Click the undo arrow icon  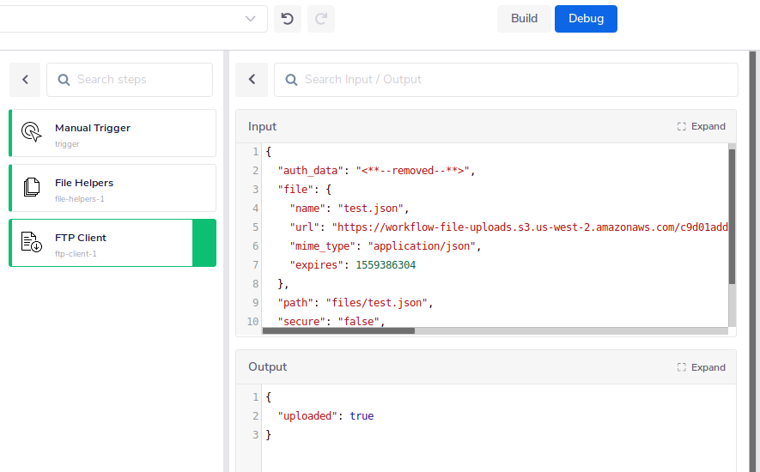tap(288, 19)
